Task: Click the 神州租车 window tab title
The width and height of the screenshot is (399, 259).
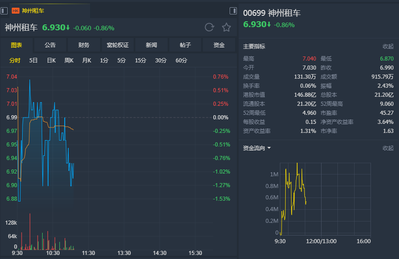Action: click(33, 11)
